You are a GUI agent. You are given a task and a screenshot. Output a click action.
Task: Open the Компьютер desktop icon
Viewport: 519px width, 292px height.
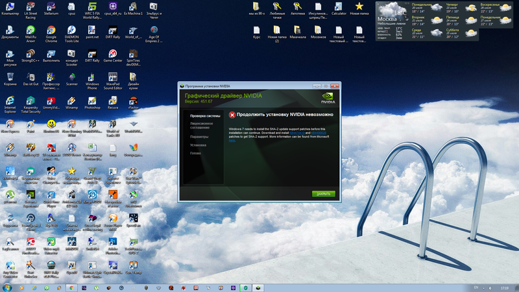(x=10, y=9)
